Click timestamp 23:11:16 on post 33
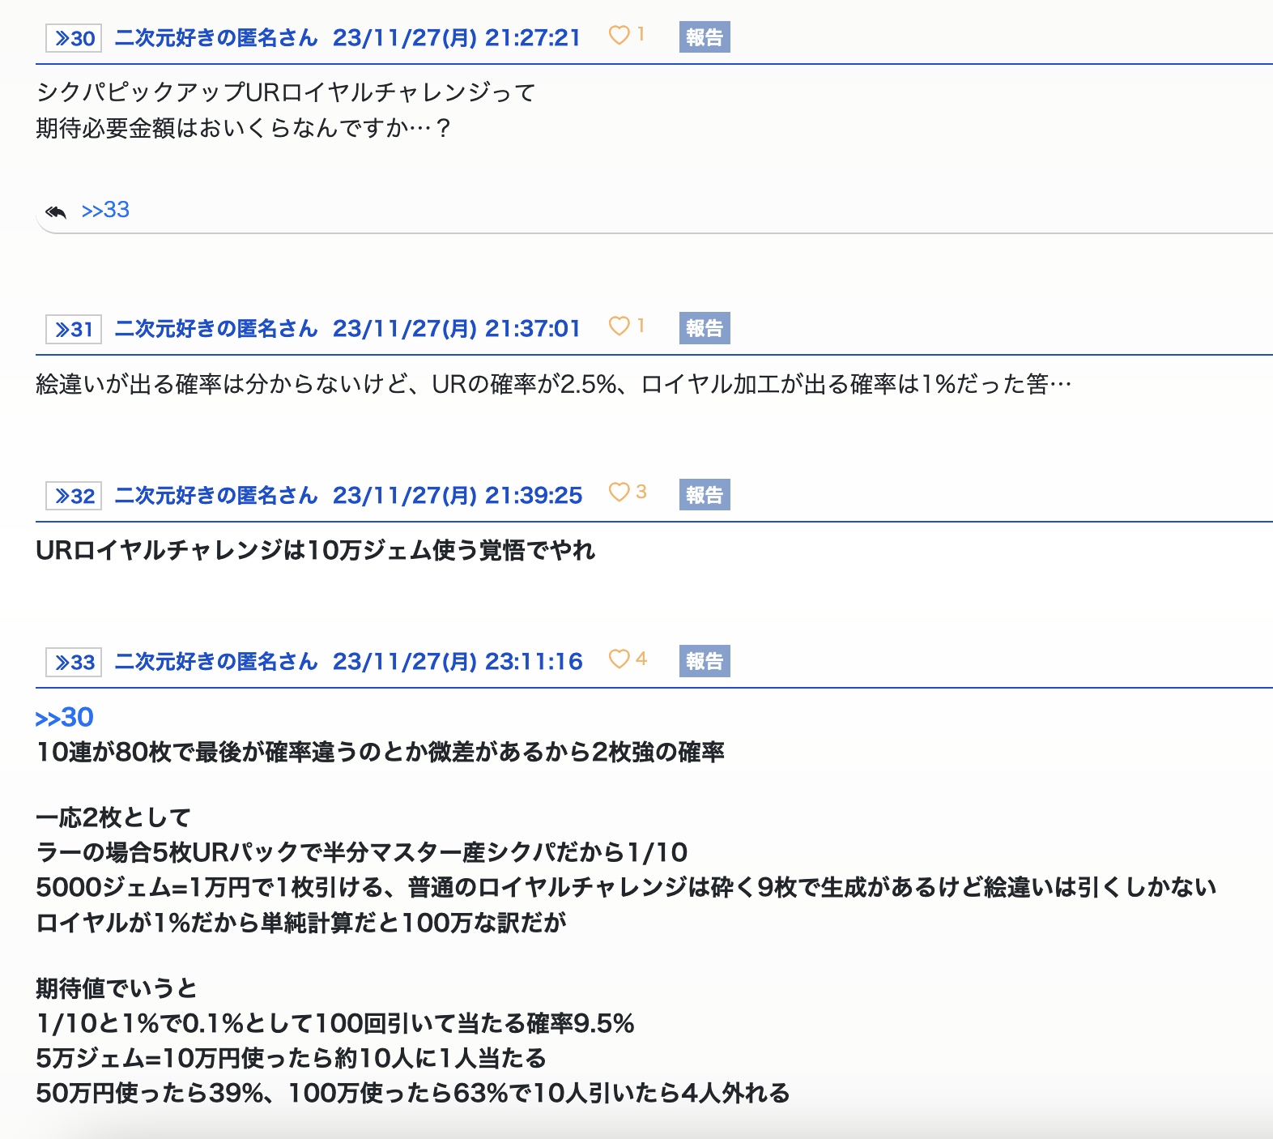The image size is (1273, 1139). pyautogui.click(x=457, y=662)
